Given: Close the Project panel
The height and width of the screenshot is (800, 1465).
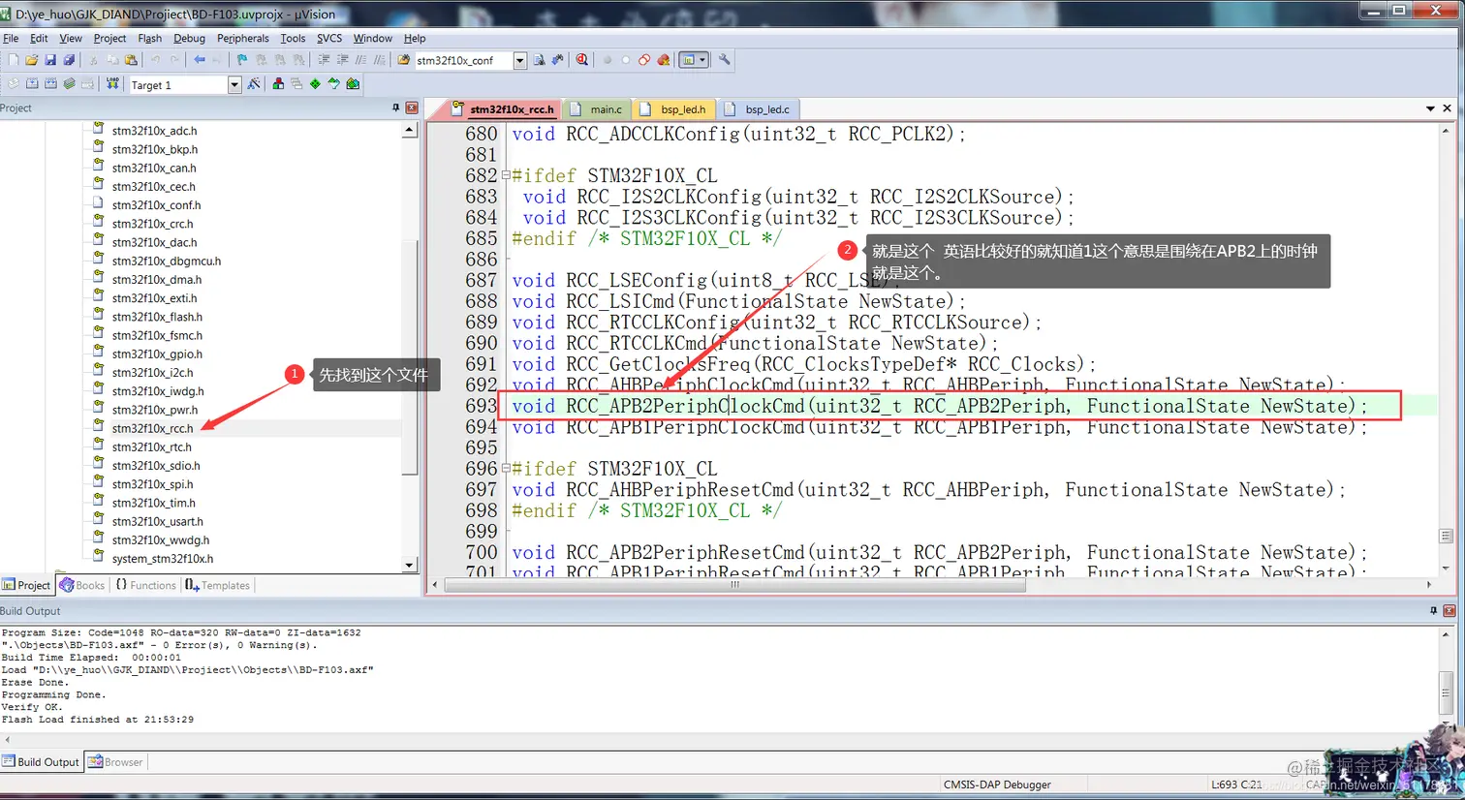Looking at the screenshot, I should (412, 108).
